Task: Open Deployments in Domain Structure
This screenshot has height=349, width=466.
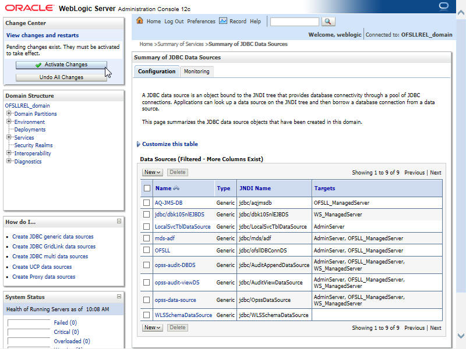Action: click(30, 130)
